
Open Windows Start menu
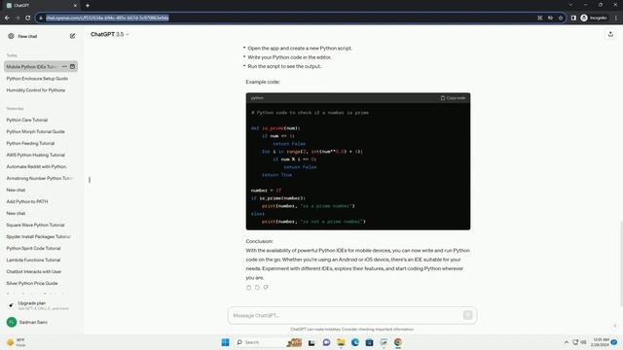point(225,342)
